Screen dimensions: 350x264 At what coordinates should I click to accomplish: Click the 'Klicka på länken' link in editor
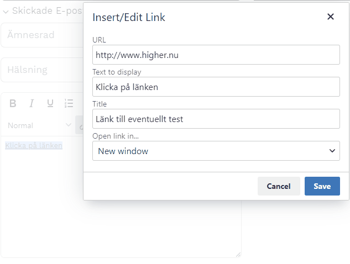coord(34,146)
